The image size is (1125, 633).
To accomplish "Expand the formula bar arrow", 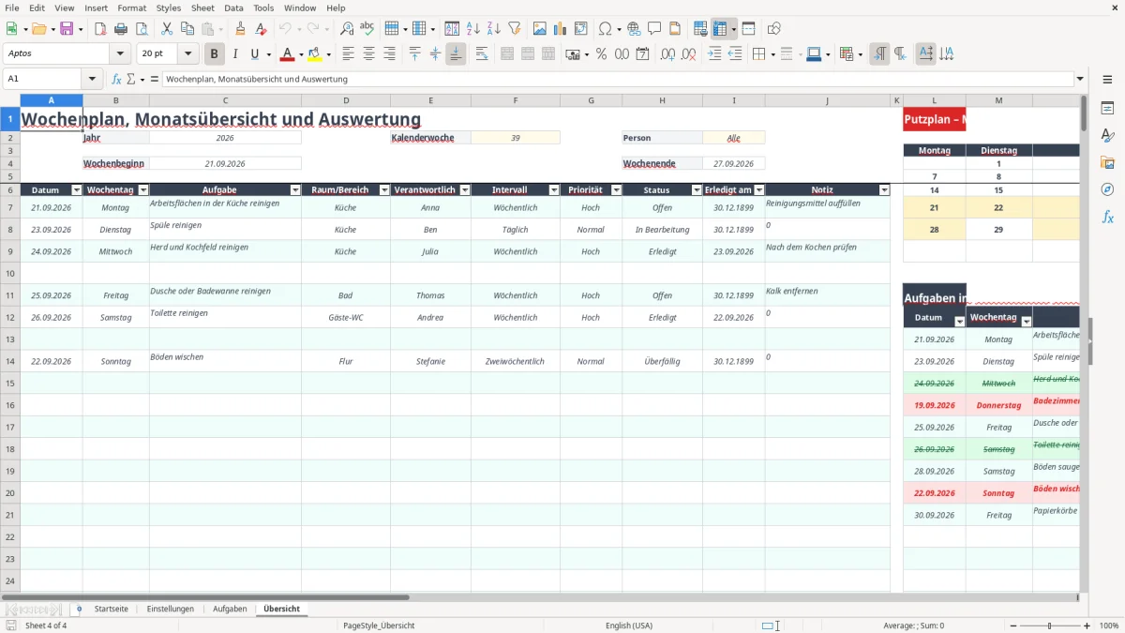I will pyautogui.click(x=1080, y=79).
